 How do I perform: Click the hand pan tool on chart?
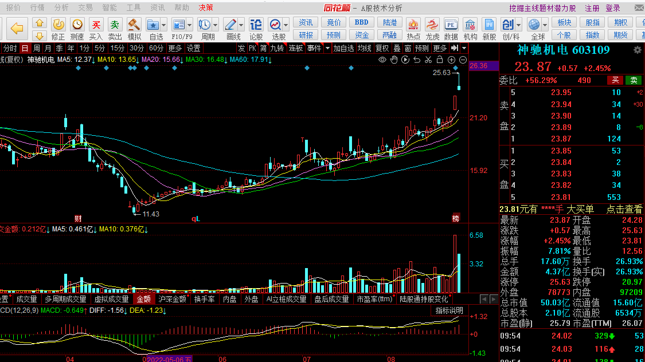click(394, 60)
